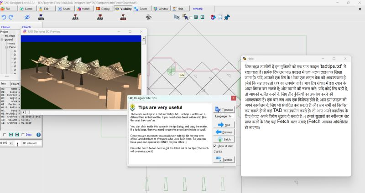
Task: Collapse the Pinne tree node
Action: click(6, 47)
